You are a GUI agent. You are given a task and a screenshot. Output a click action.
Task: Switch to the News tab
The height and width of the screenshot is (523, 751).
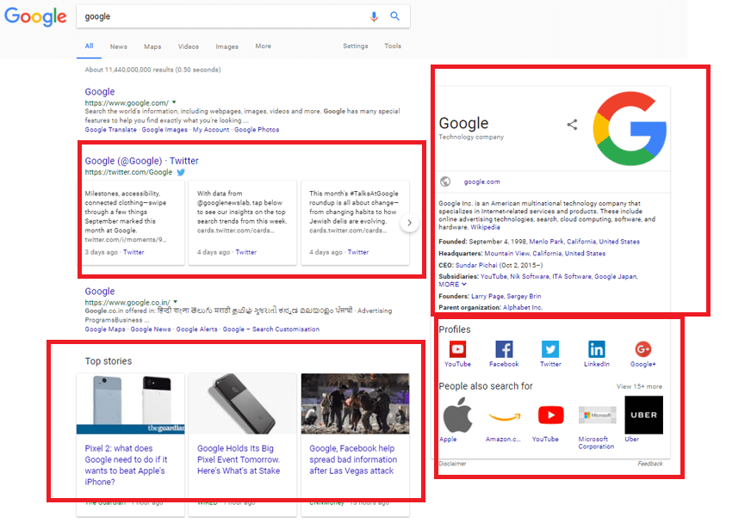tap(118, 46)
